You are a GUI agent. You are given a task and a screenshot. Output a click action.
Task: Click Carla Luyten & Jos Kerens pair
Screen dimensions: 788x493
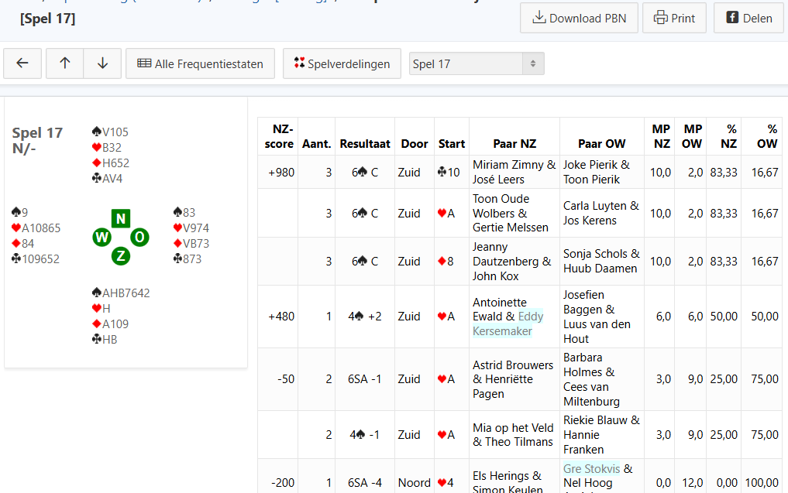(601, 213)
